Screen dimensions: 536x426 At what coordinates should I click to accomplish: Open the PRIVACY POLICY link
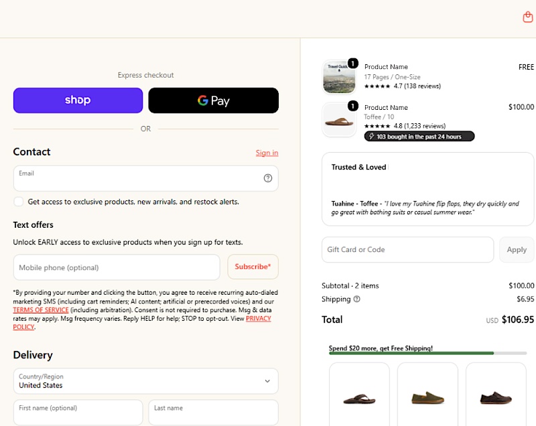142,322
